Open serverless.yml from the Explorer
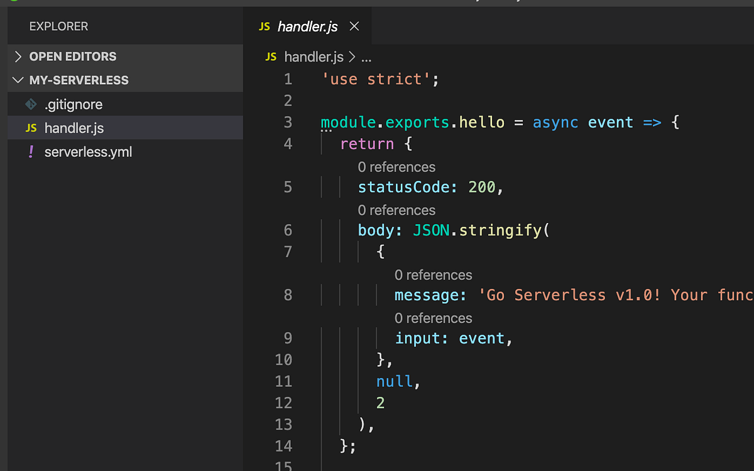 (x=88, y=151)
